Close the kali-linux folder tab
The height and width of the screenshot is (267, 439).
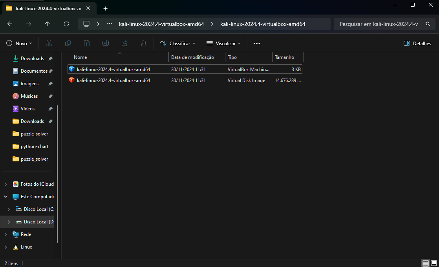88,8
